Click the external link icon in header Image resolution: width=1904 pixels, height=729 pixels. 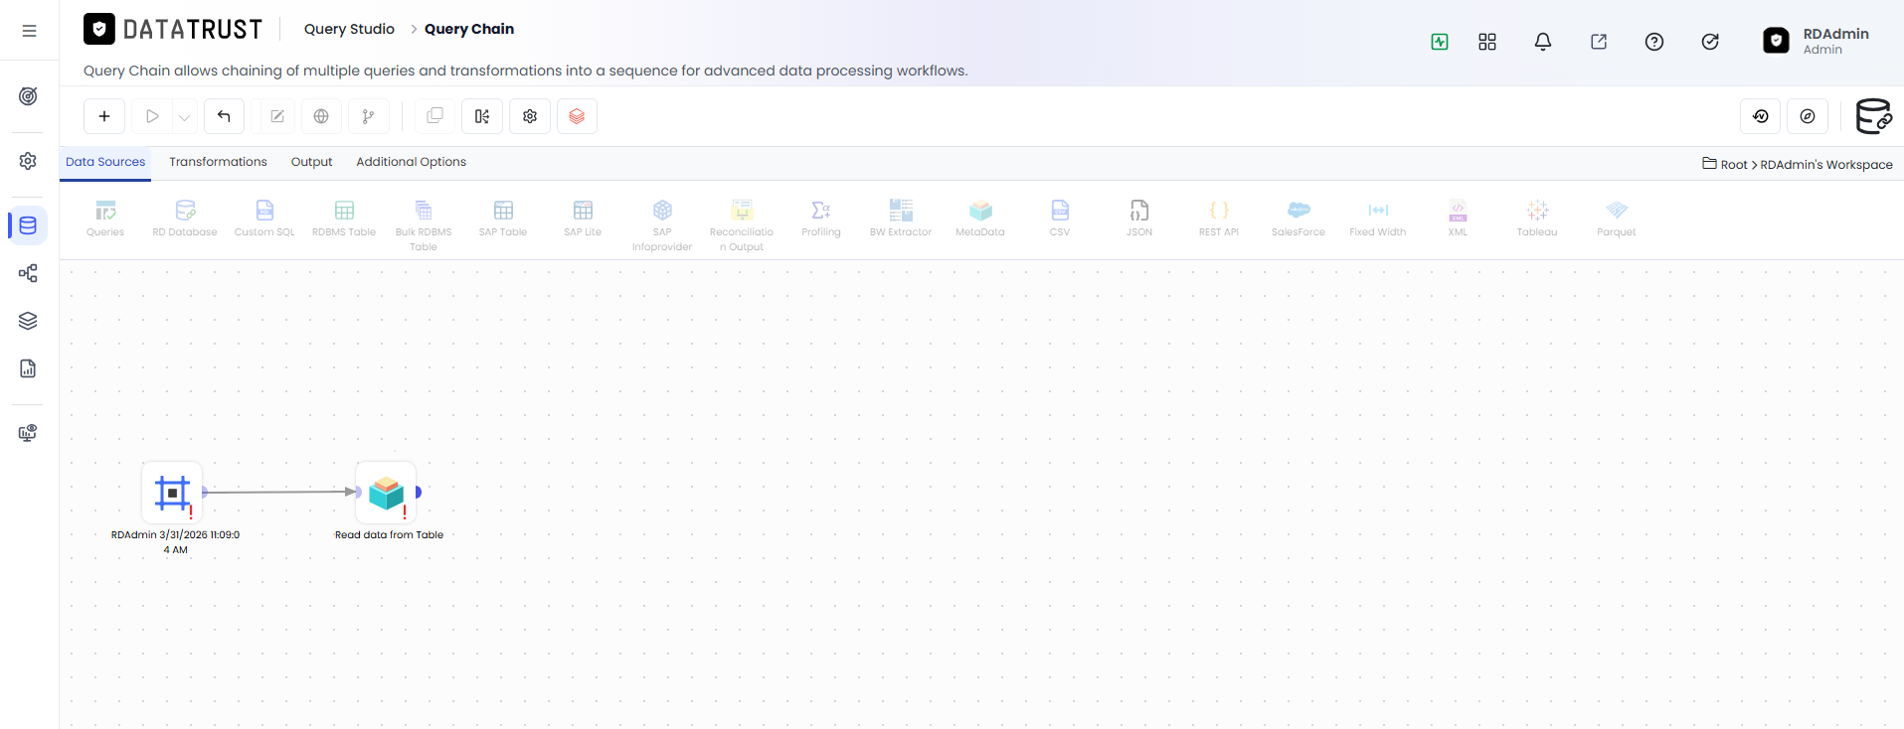[x=1599, y=42]
